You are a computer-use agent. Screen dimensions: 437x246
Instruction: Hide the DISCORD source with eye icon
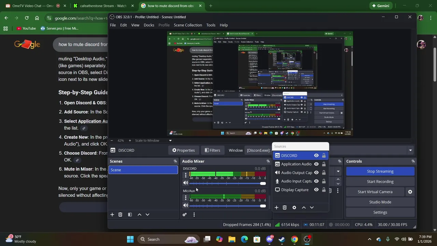pos(316,155)
